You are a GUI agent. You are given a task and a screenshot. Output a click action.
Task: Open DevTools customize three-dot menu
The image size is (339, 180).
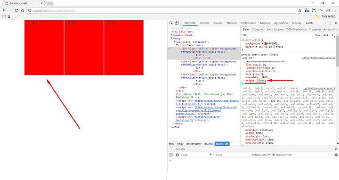coord(330,23)
